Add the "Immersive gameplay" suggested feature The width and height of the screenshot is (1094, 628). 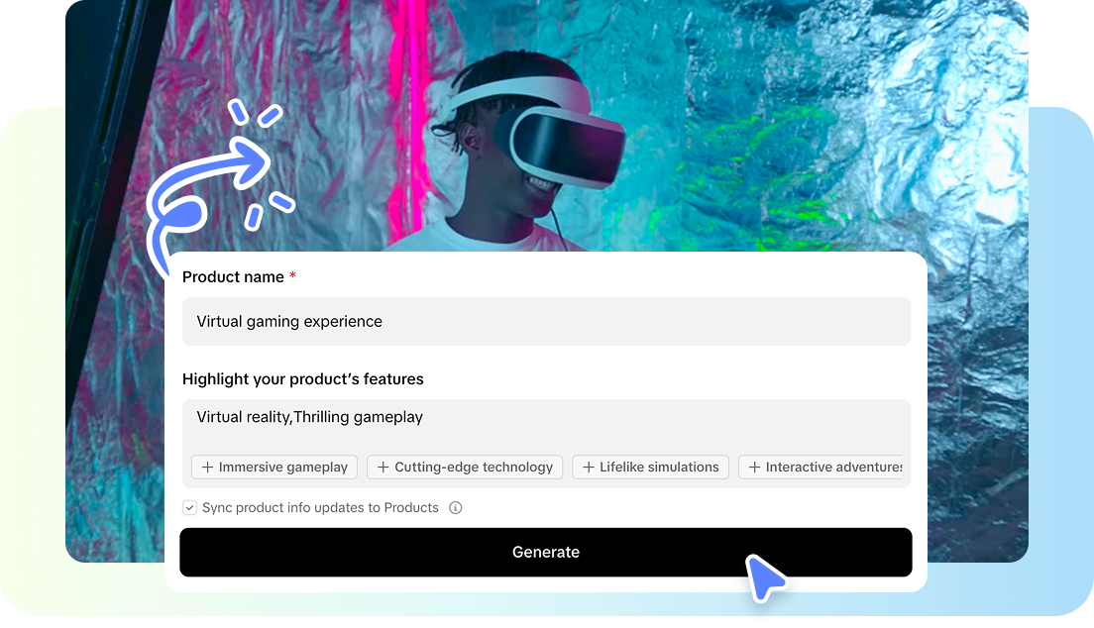[273, 467]
